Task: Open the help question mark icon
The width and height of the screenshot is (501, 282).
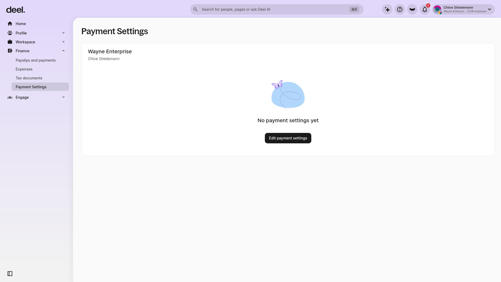Action: 400,9
